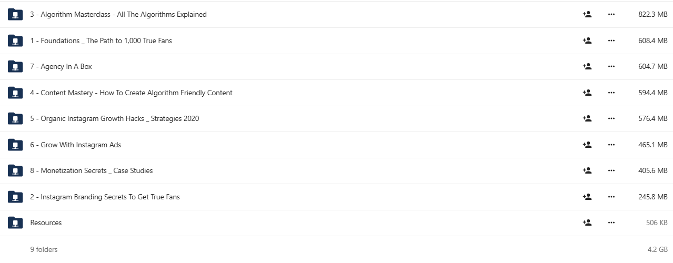This screenshot has height=263, width=673.
Task: Open Content Mastery folder name
Action: 131,93
